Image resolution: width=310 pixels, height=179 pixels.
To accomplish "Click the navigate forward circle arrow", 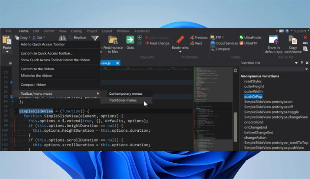I will pos(139,43).
